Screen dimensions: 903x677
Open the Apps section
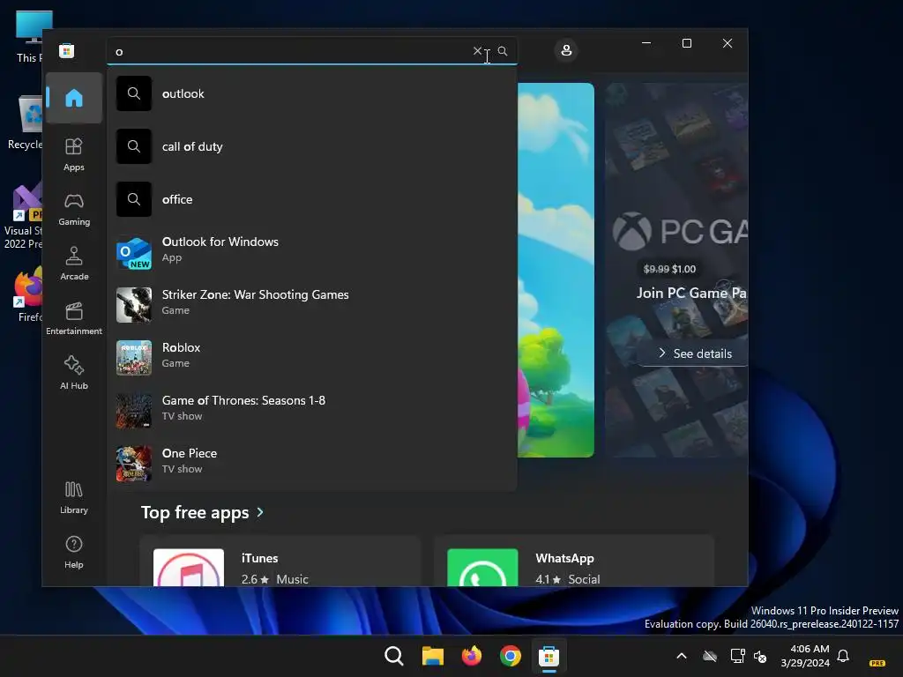(74, 154)
